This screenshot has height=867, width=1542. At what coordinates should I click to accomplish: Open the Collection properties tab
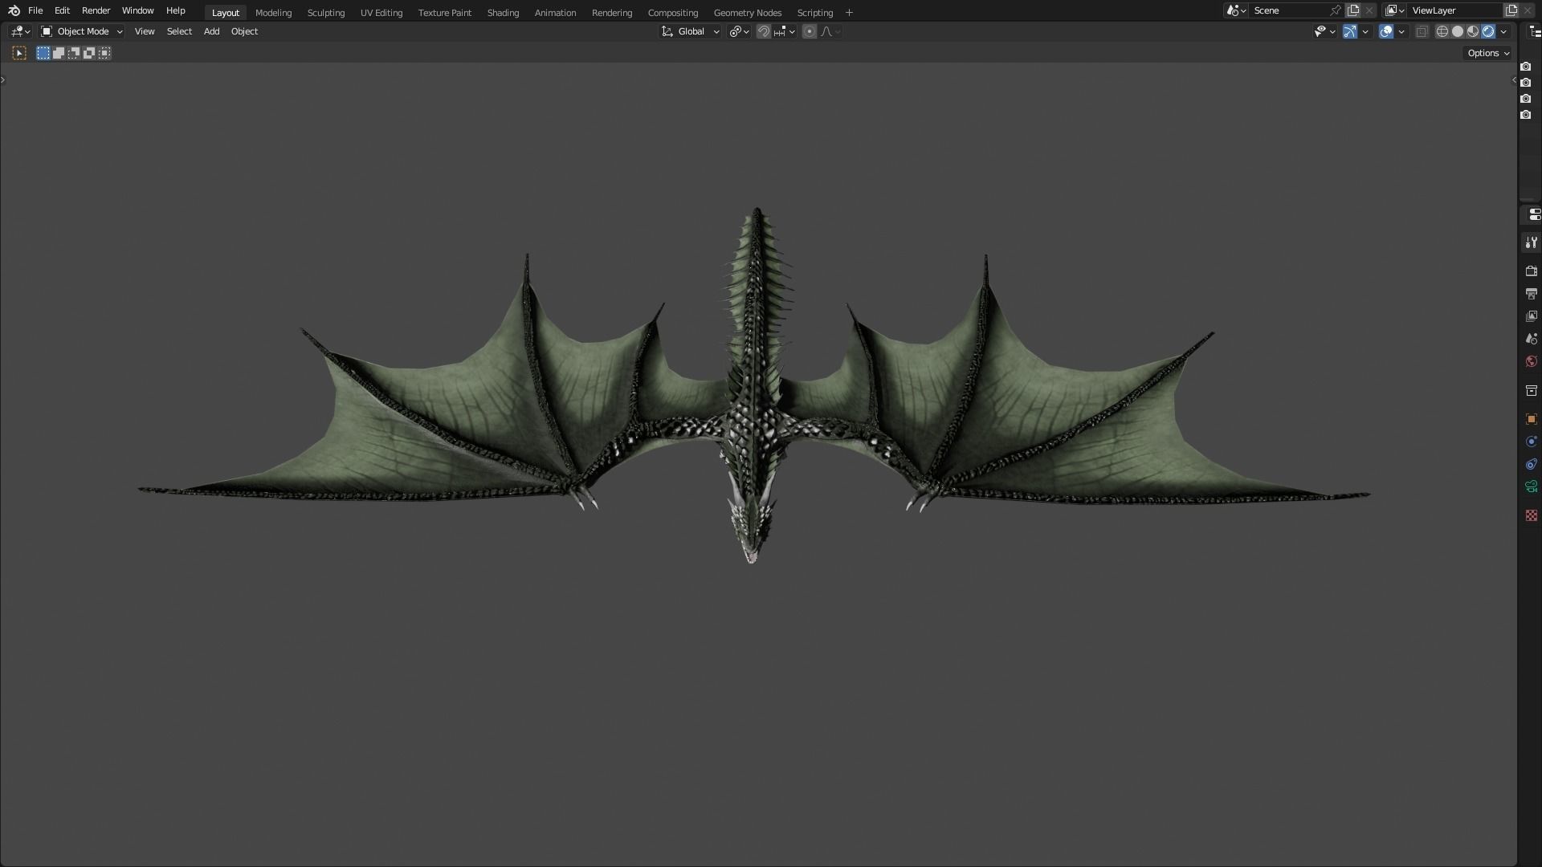1531,390
